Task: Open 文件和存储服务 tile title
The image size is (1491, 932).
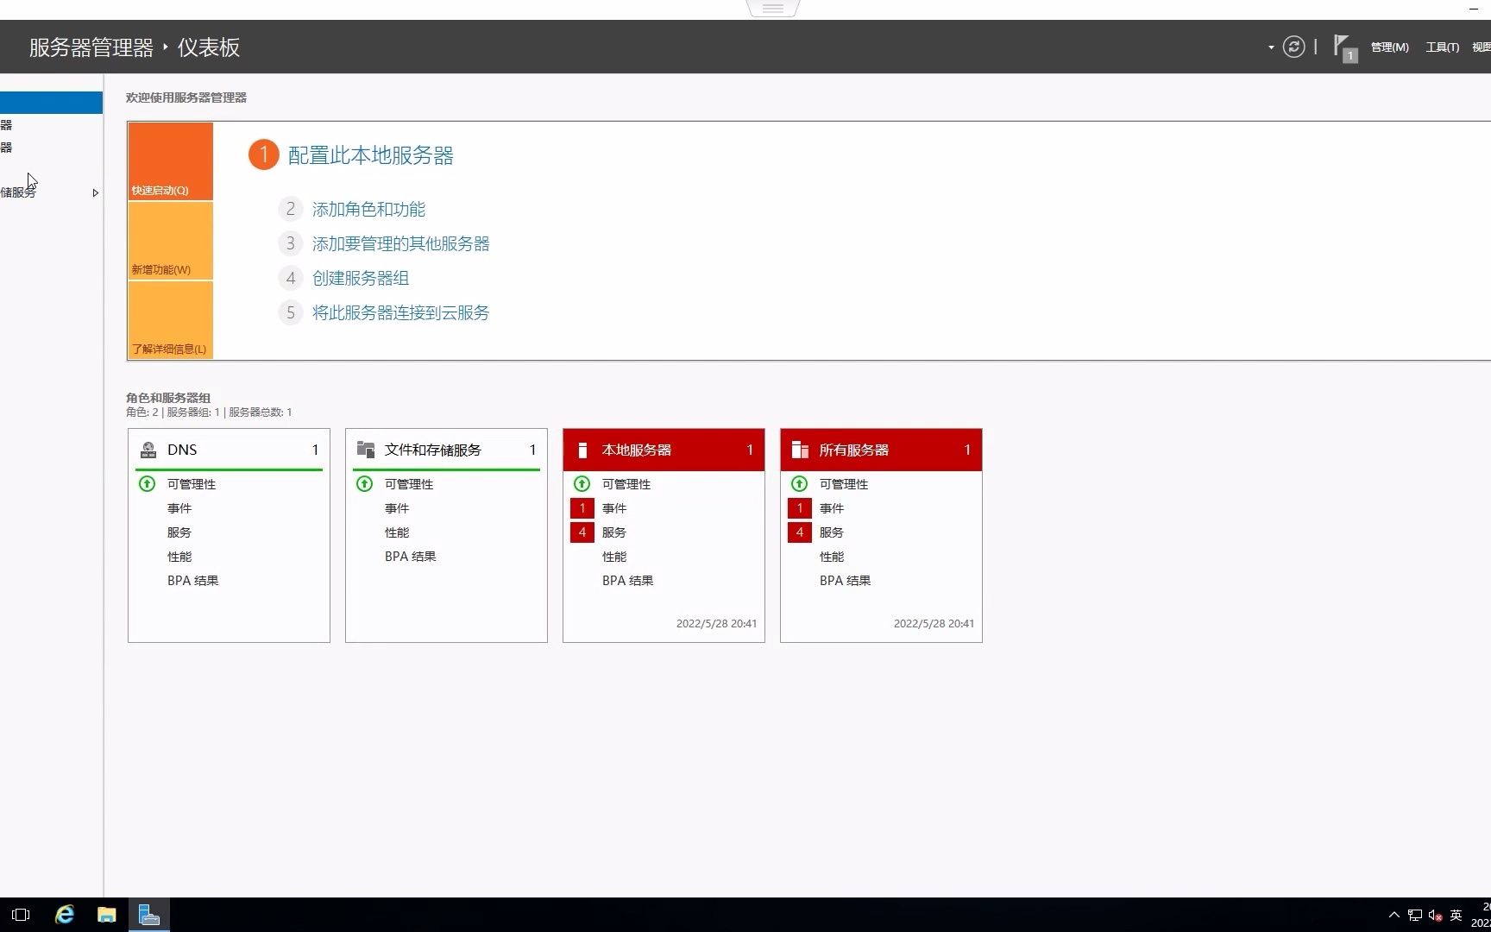Action: [433, 450]
